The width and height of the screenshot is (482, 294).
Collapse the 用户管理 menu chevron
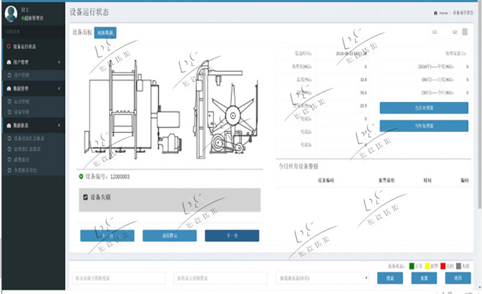point(58,62)
